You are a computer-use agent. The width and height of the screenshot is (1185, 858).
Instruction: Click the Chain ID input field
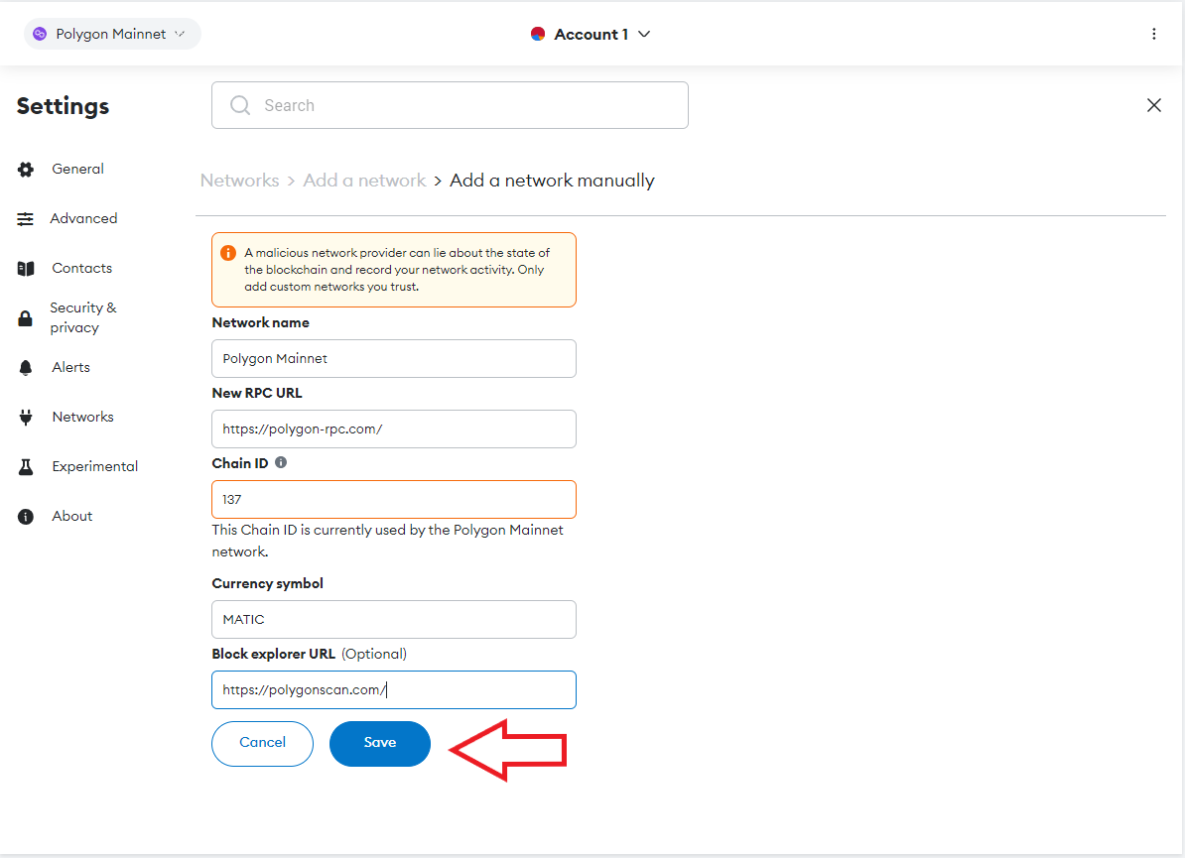tap(394, 499)
